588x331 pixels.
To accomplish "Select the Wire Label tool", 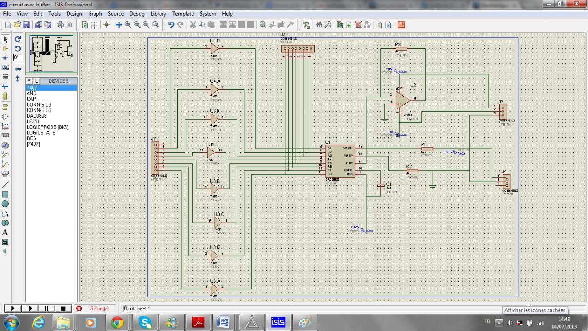I will point(6,68).
